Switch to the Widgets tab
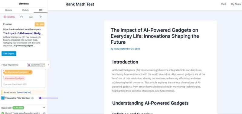The width and height of the screenshot is (242, 114). click(x=8, y=10)
